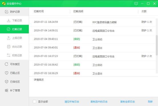Select the 2019-07-03 16:37:23 远程桌面 log row
This screenshot has width=158, height=106.
92,56
